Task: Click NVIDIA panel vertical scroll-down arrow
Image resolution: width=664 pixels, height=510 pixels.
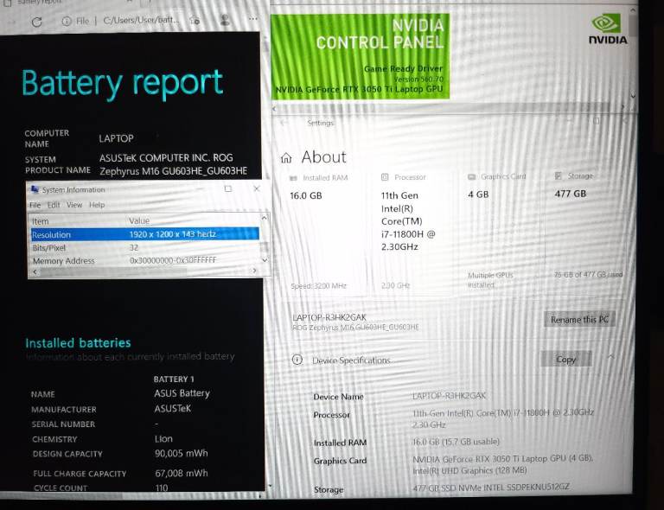Action: click(633, 96)
